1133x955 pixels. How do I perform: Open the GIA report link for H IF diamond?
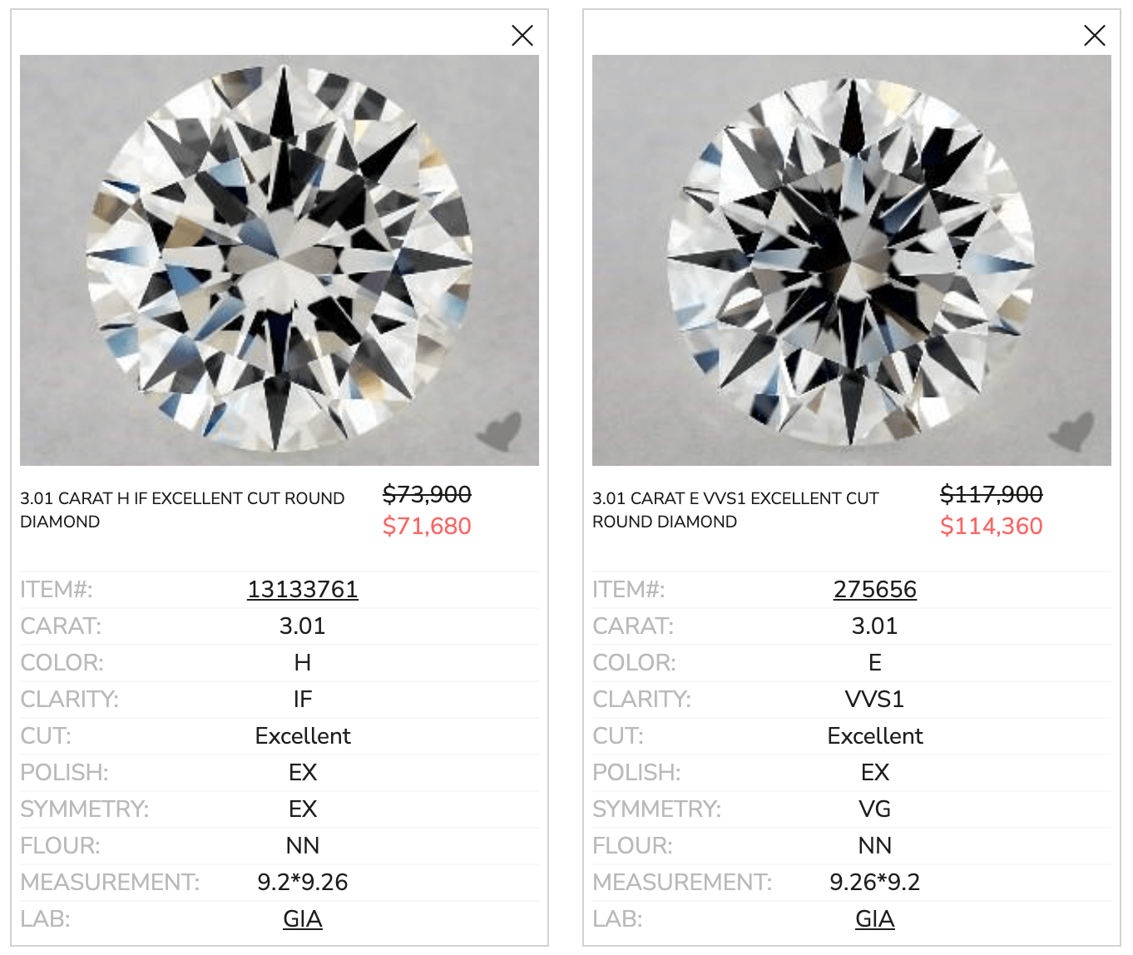coord(303,919)
